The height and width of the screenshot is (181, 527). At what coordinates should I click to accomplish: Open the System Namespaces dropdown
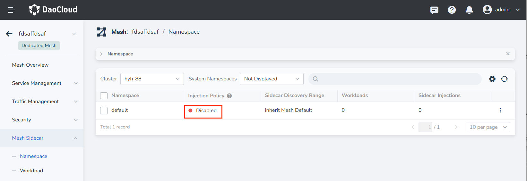click(271, 79)
